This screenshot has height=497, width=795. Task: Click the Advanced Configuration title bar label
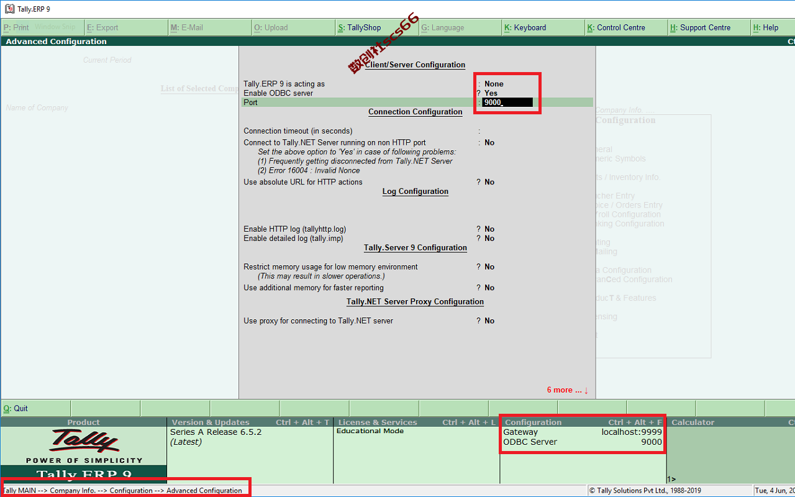[57, 42]
